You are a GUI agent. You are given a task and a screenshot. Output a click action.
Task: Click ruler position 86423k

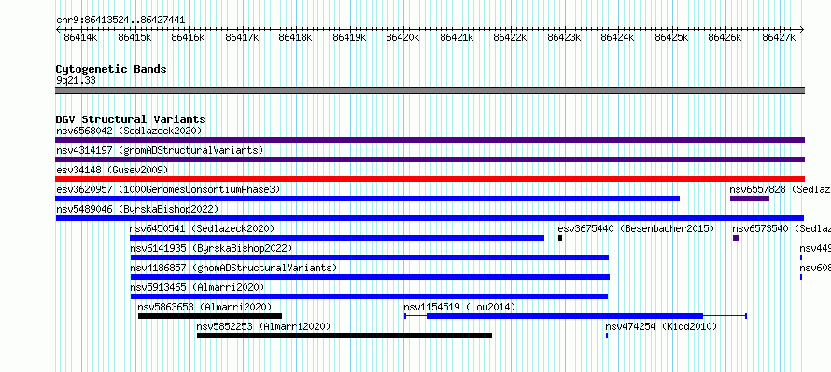(564, 37)
